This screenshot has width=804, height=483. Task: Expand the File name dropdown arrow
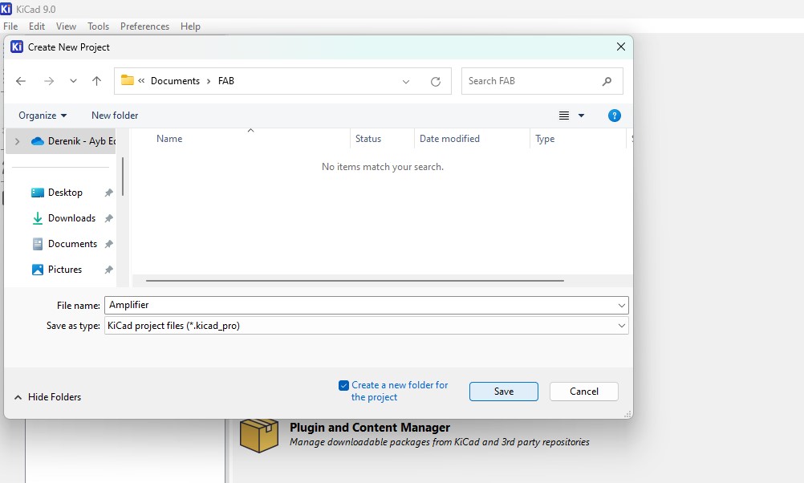622,306
